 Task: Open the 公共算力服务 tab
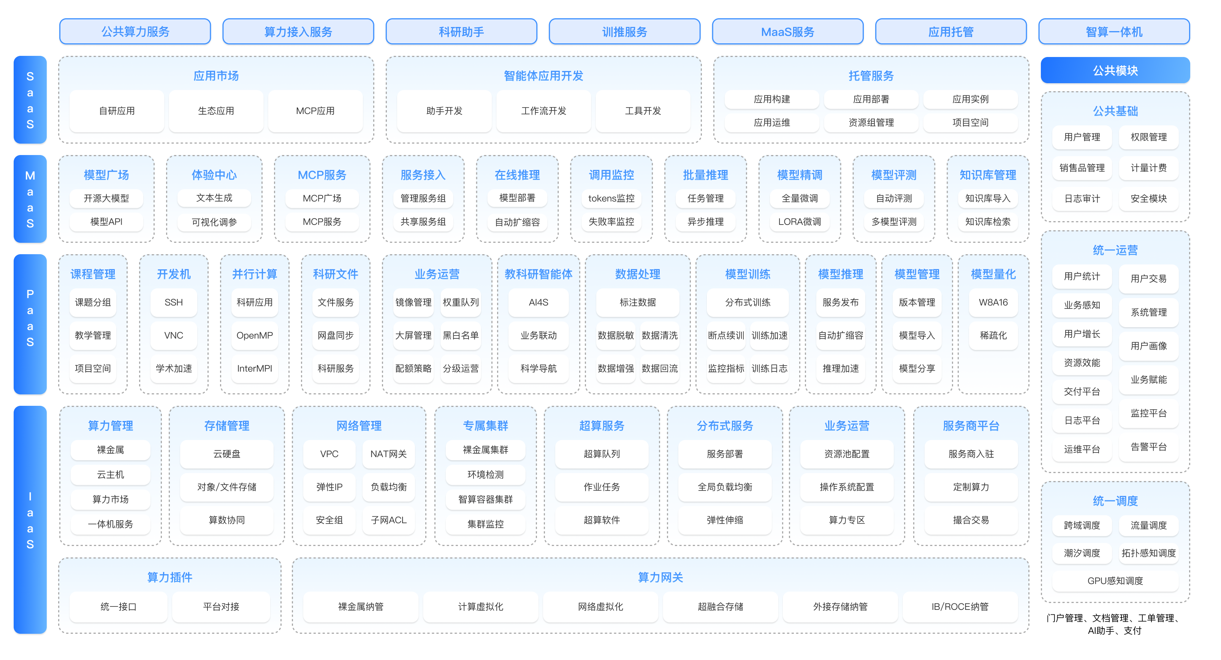(x=135, y=32)
